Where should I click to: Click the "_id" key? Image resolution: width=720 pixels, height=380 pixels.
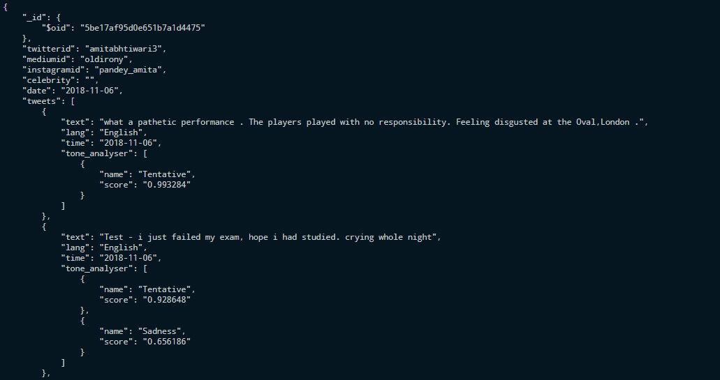point(34,17)
